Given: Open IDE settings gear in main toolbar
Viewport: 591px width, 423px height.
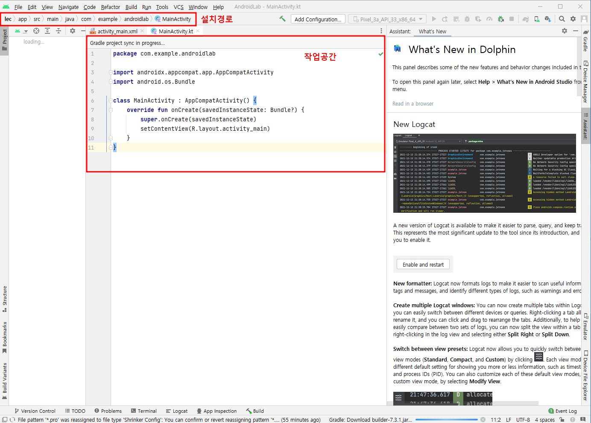Looking at the screenshot, I should [x=573, y=19].
